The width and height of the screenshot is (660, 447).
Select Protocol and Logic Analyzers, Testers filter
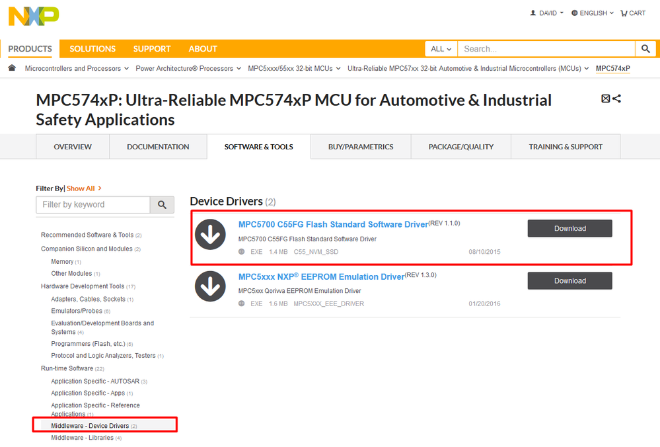[x=107, y=356]
